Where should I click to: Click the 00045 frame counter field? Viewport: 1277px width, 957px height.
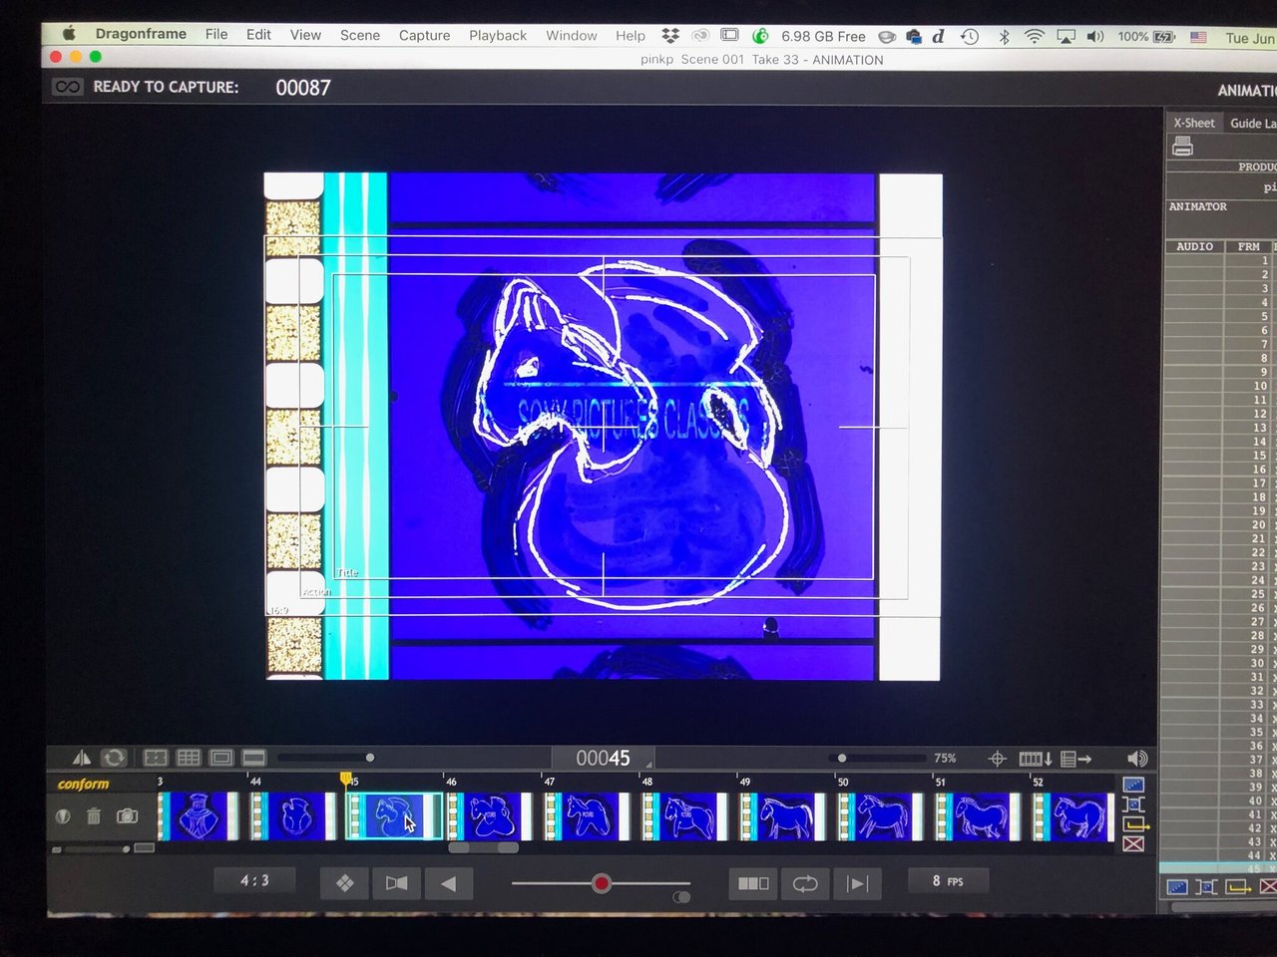(603, 759)
